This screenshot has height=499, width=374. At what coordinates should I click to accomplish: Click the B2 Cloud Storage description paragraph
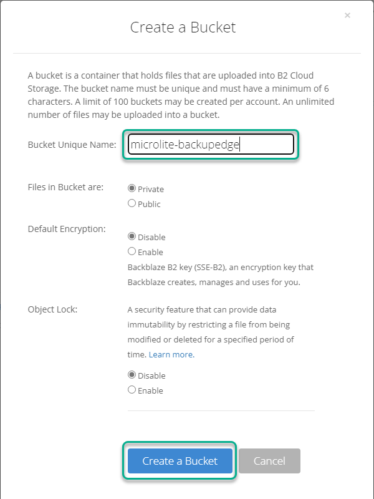point(181,95)
